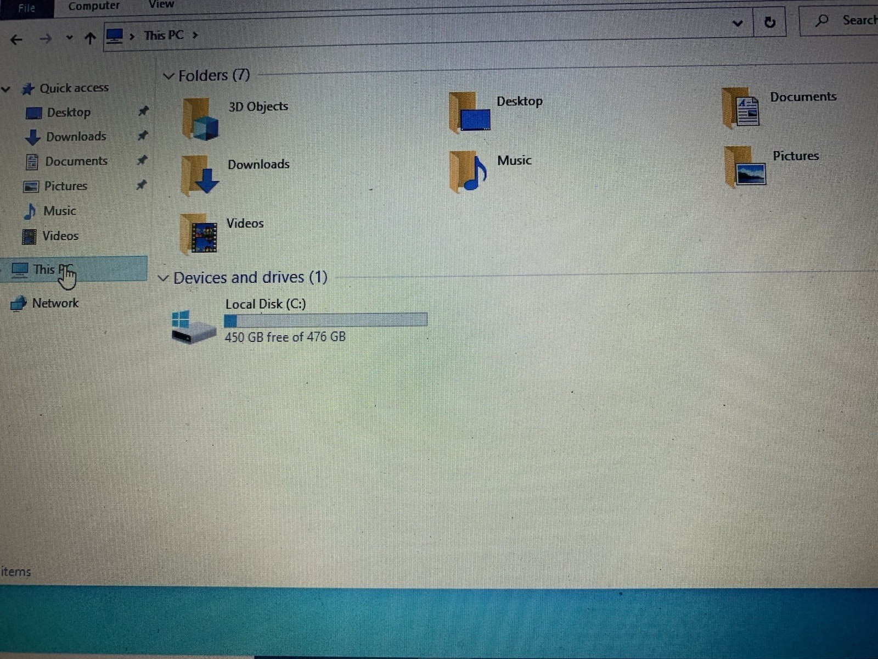This screenshot has width=878, height=659.
Task: Open the Desktop folder icon in Folders
Action: [470, 113]
